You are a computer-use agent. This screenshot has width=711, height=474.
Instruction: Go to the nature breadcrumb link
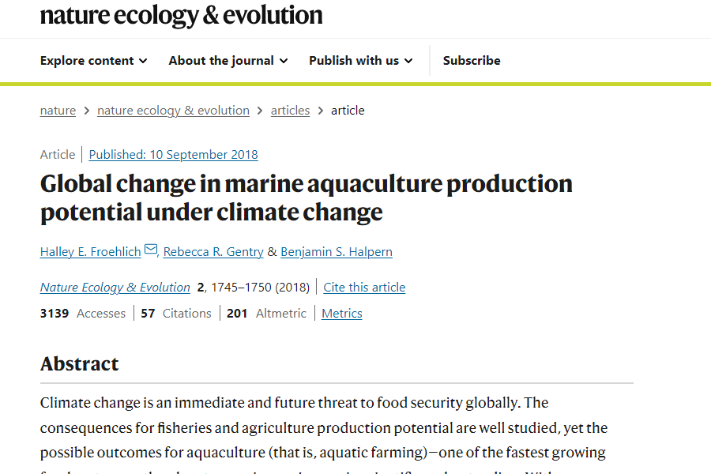click(x=58, y=111)
